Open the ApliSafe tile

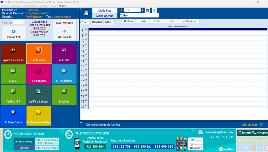(x=64, y=54)
